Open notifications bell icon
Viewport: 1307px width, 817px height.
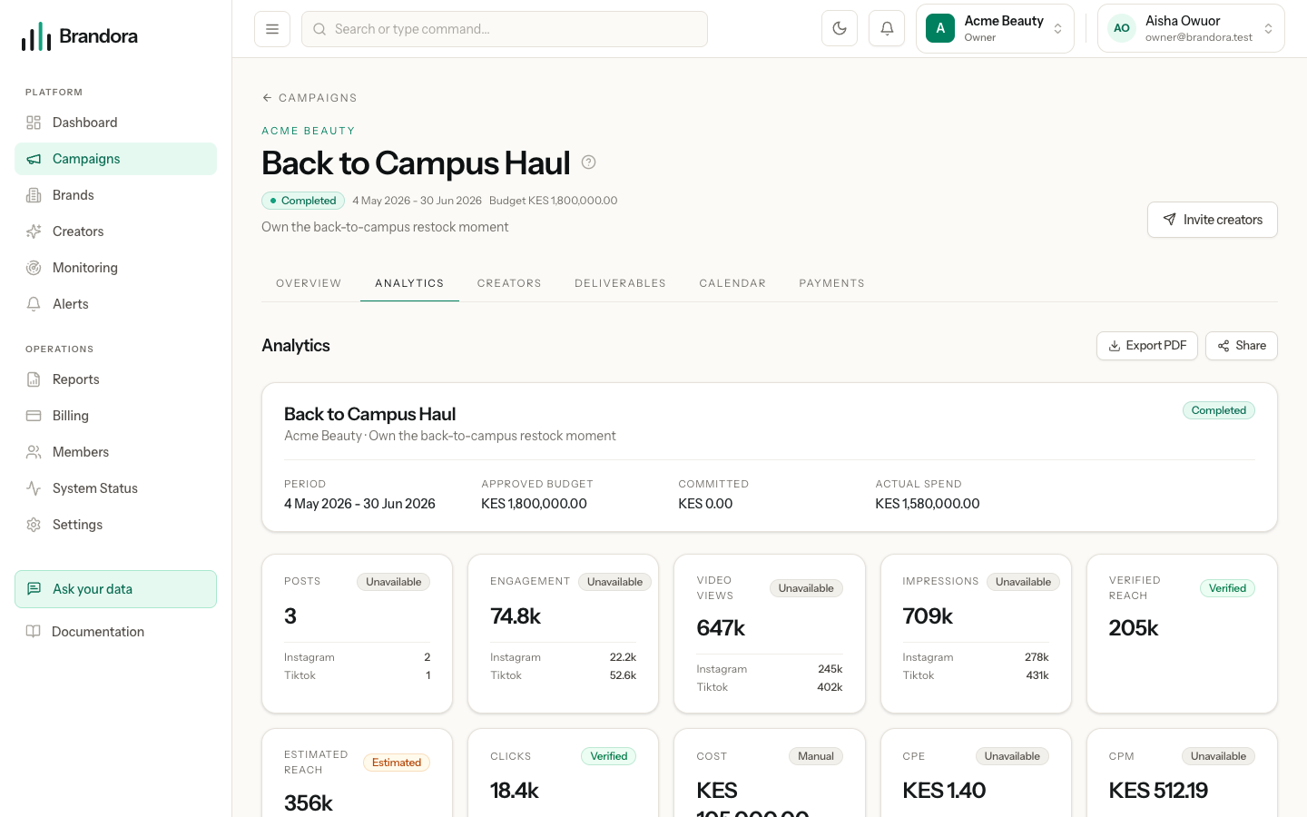coord(887,29)
